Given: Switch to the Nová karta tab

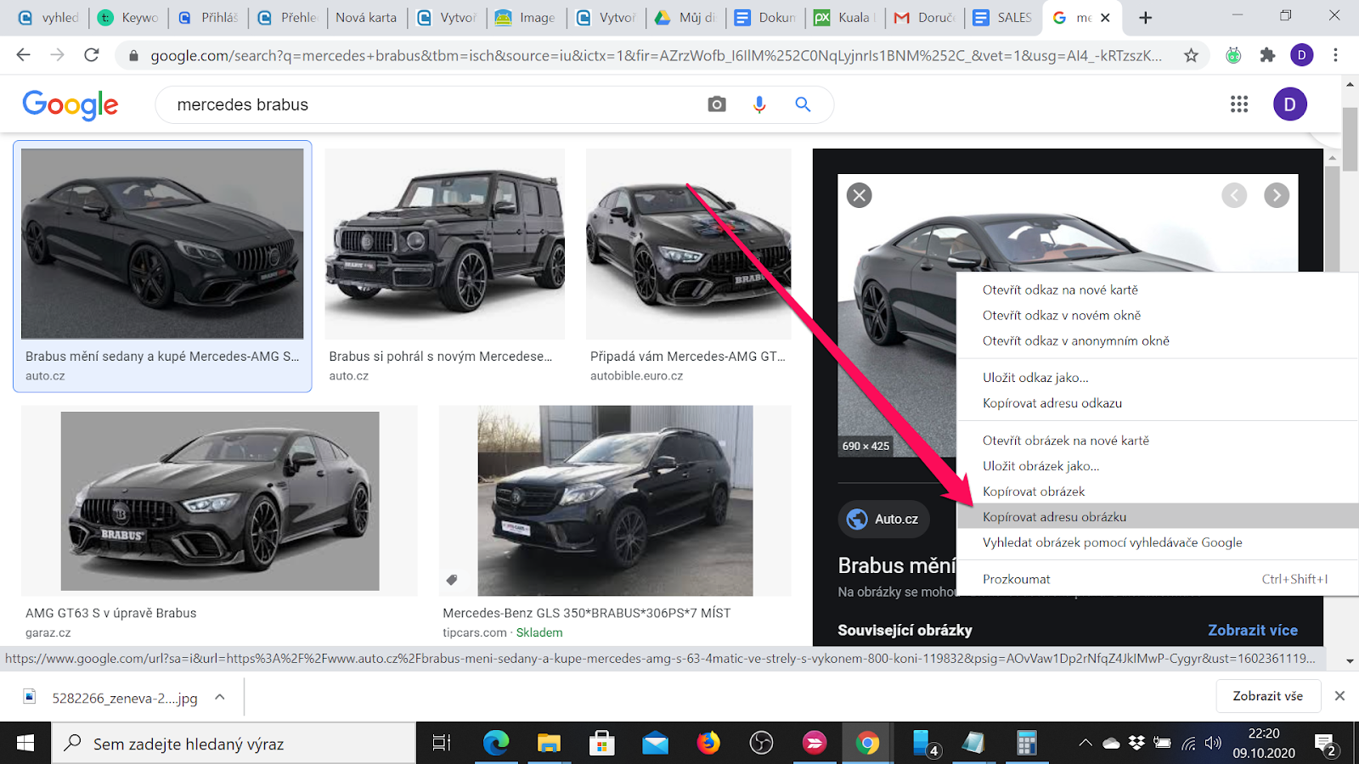Looking at the screenshot, I should pyautogui.click(x=366, y=17).
